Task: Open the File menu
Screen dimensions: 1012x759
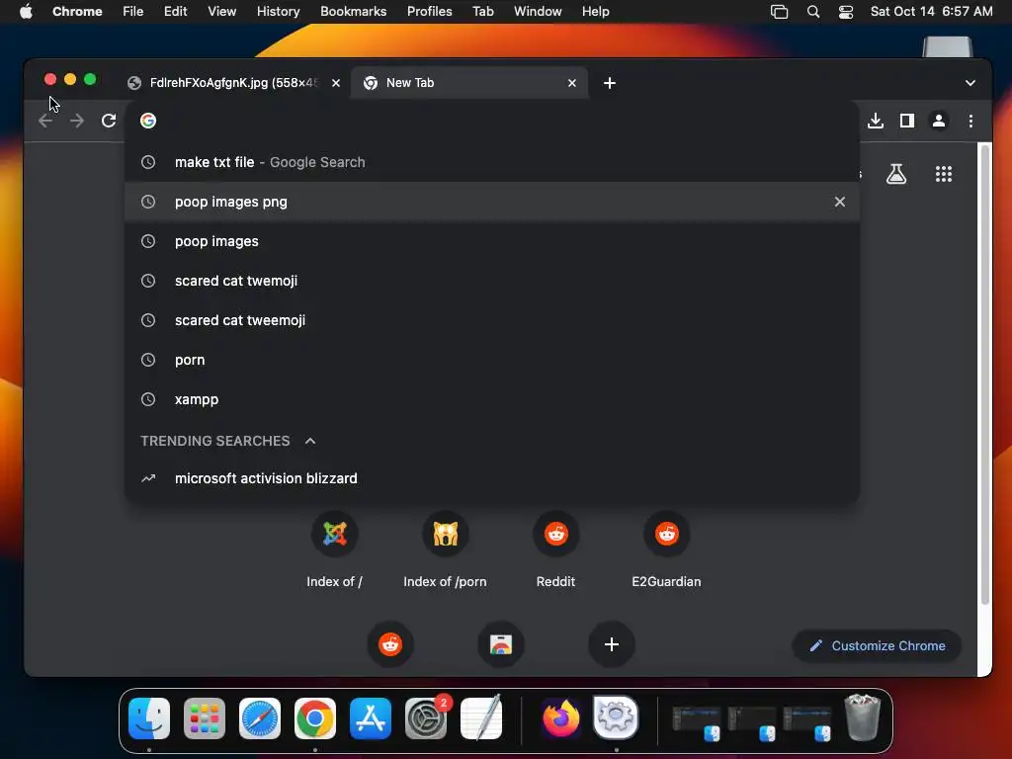Action: pos(133,12)
